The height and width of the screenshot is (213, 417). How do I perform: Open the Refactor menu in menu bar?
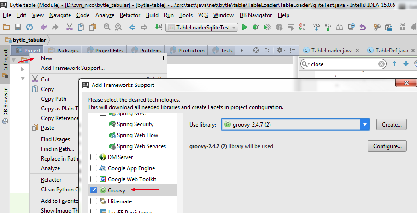click(130, 15)
